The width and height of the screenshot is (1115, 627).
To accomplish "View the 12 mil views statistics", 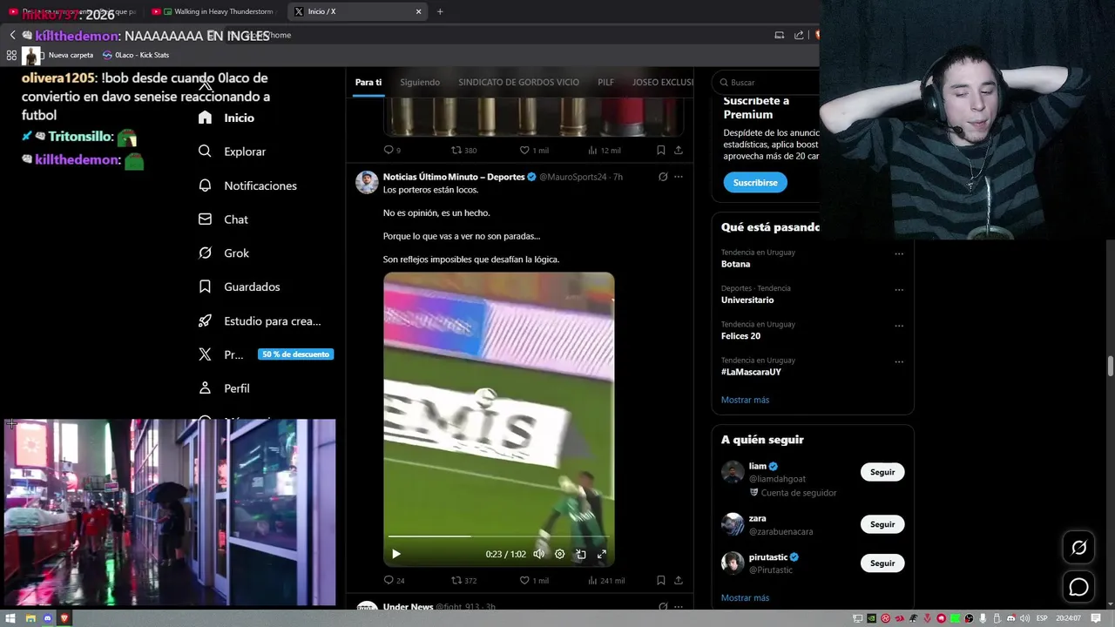I will 605,151.
